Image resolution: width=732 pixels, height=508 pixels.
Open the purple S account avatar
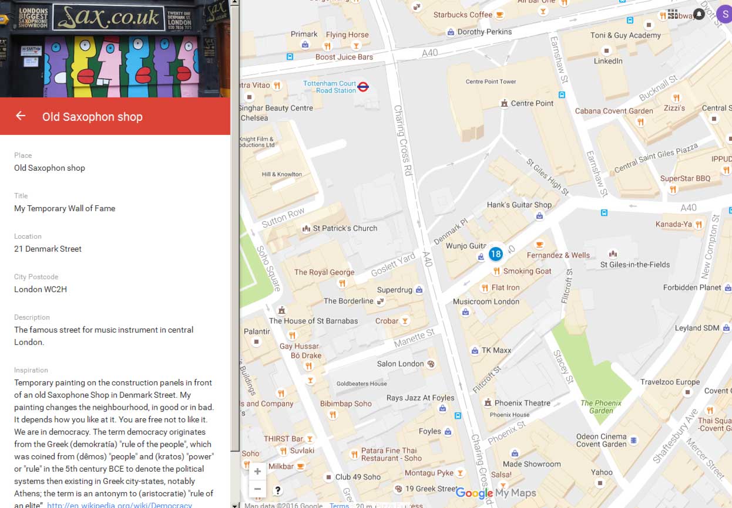(x=724, y=14)
